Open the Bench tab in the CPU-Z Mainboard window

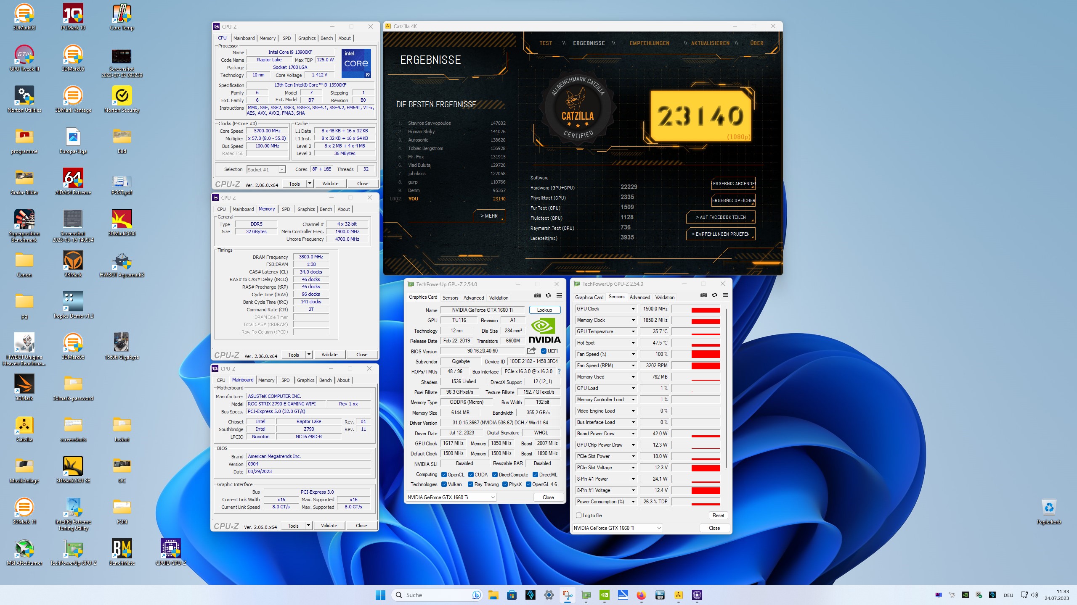[325, 380]
